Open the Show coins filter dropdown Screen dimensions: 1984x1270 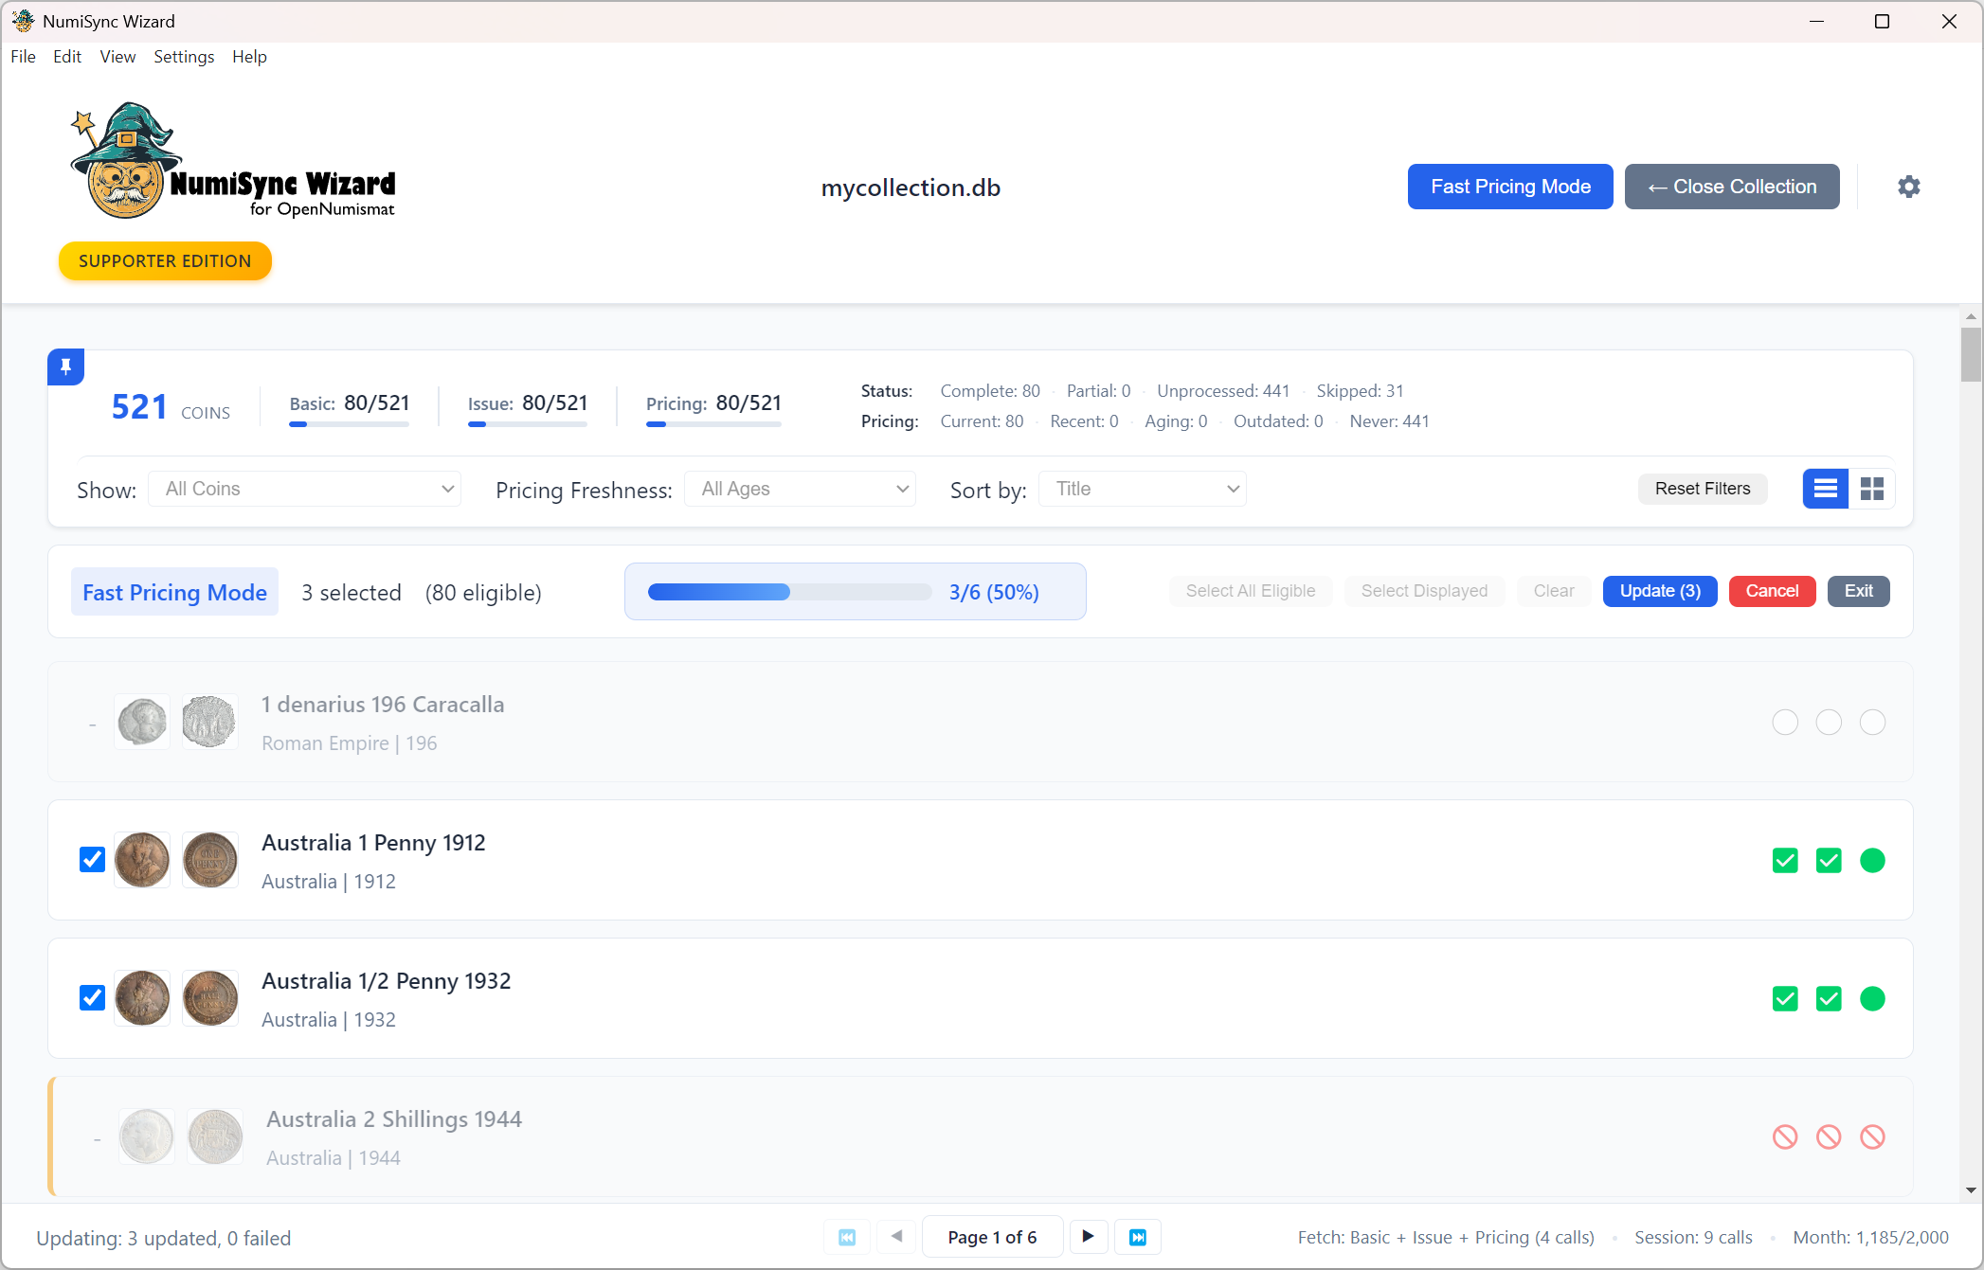point(305,489)
